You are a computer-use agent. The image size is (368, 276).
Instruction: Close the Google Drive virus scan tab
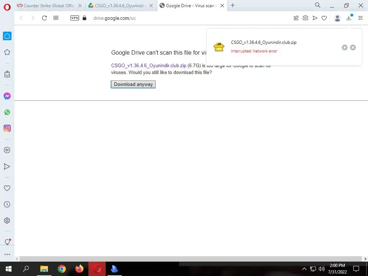tap(222, 6)
